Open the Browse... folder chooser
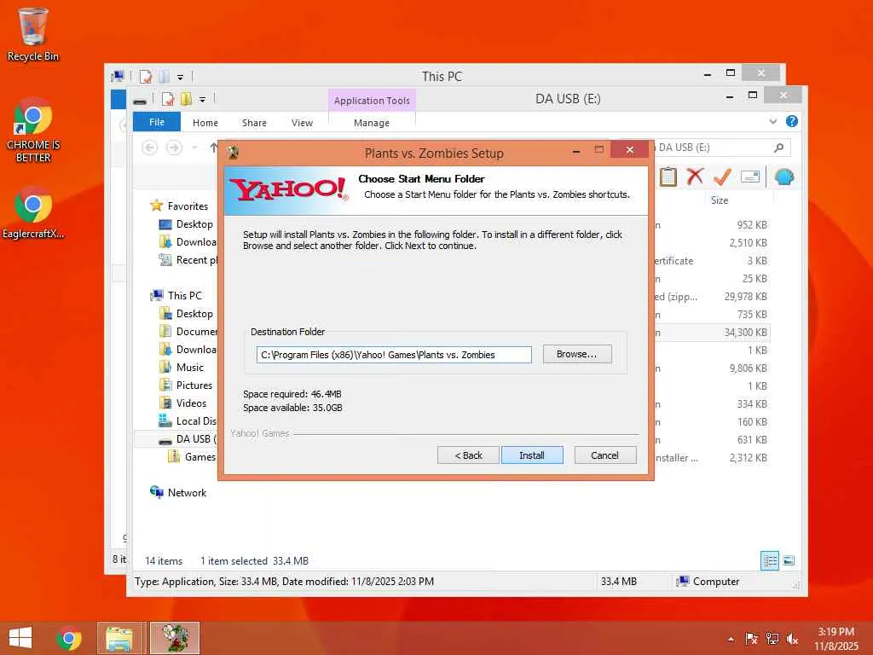 (x=577, y=354)
